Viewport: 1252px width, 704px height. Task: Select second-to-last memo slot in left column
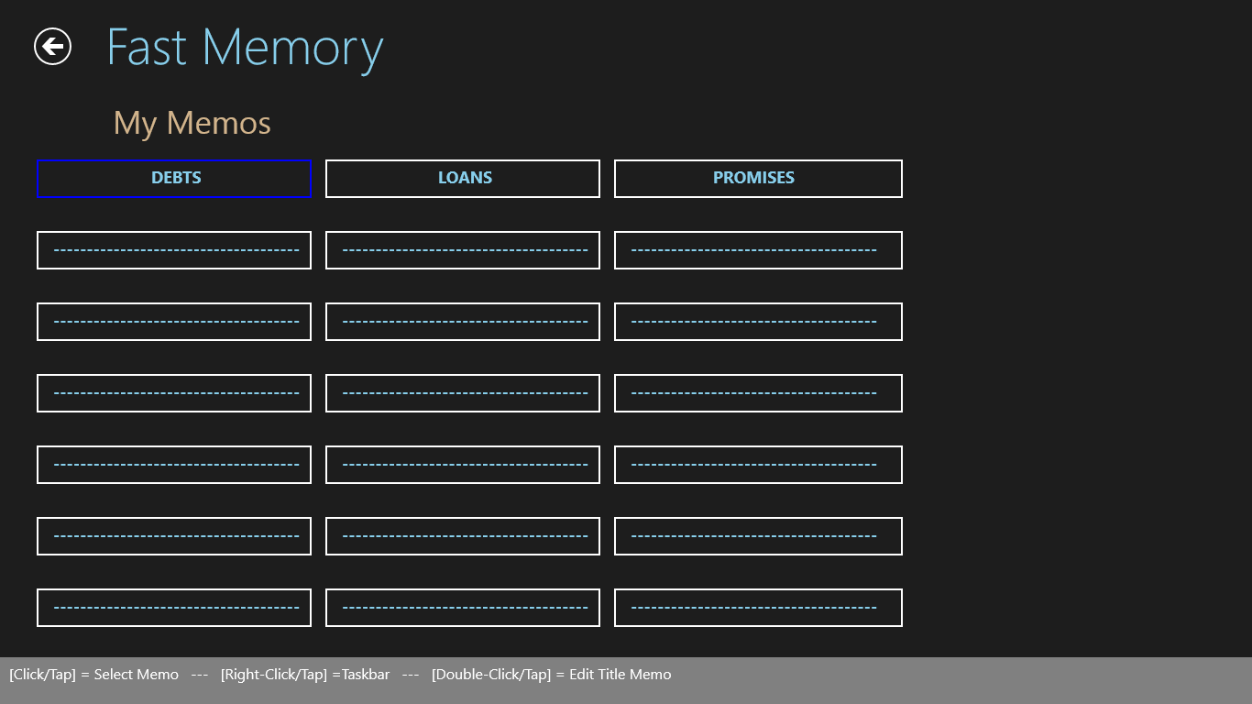tap(174, 536)
